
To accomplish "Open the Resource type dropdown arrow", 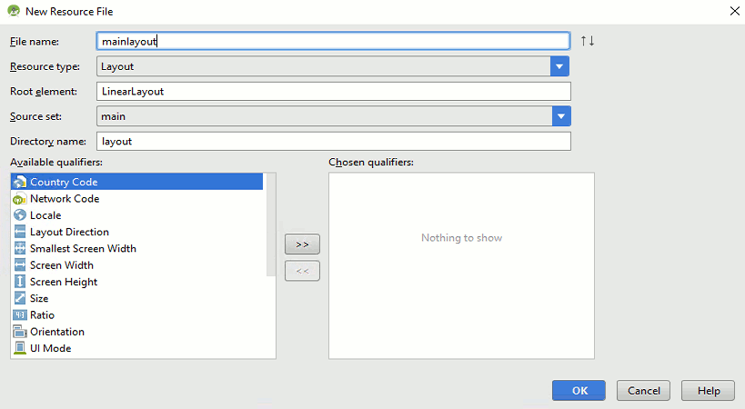I will [559, 66].
